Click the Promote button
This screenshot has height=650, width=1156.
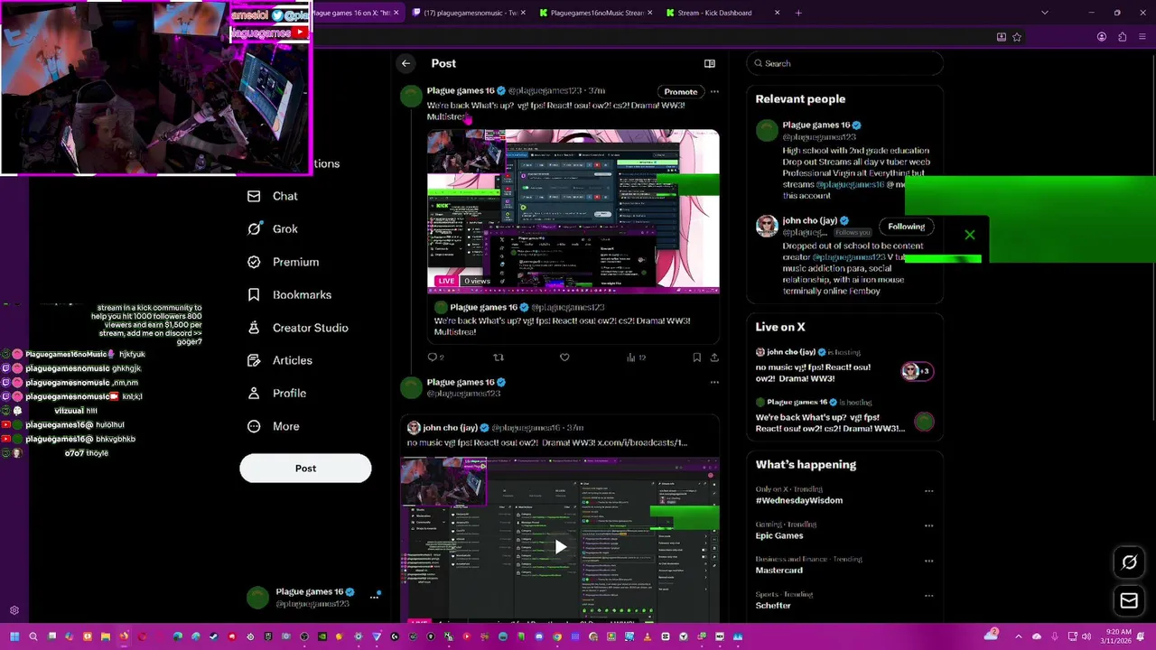tap(680, 91)
